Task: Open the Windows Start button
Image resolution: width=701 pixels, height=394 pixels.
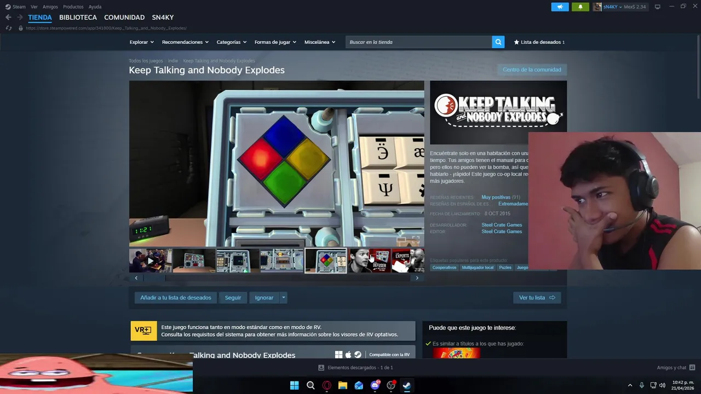Action: [294, 385]
